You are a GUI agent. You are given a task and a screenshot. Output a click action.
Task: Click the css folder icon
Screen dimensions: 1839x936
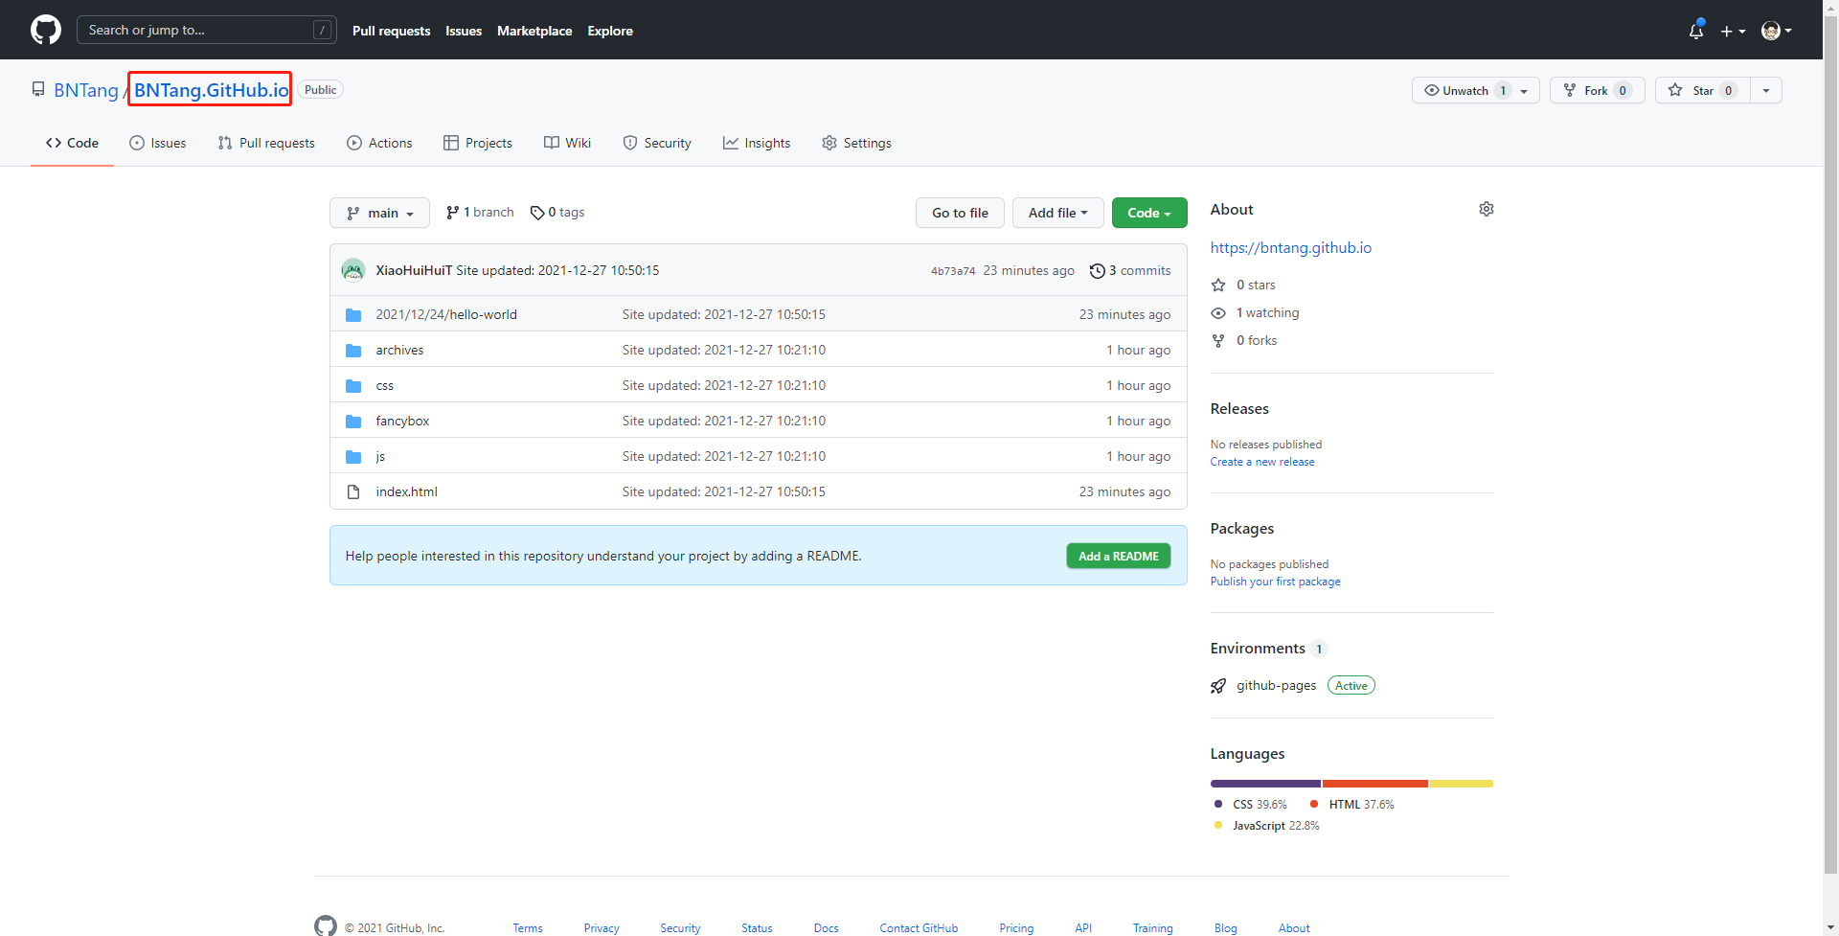[x=353, y=385]
